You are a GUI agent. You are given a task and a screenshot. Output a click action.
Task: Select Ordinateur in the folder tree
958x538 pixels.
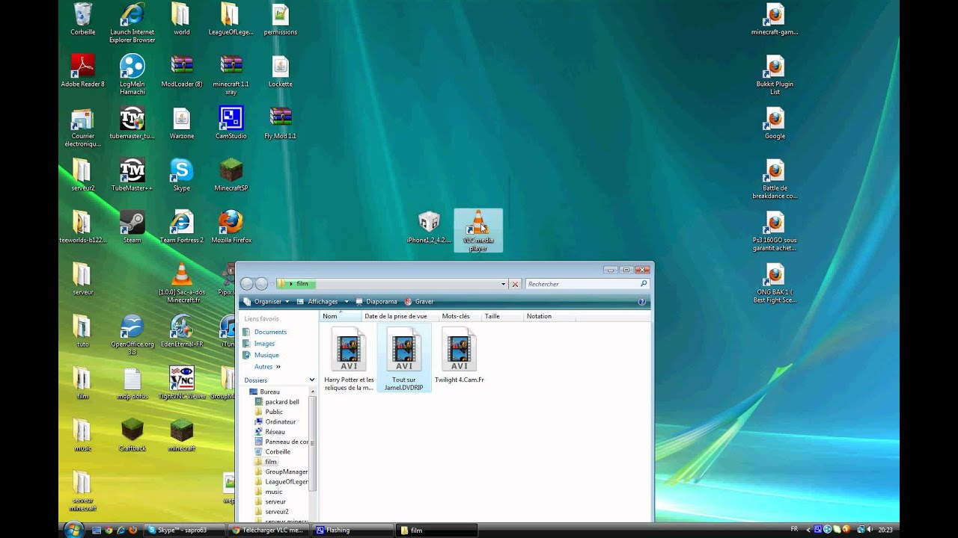pos(280,421)
